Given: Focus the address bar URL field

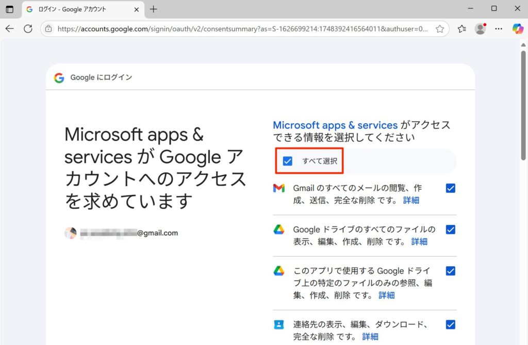Looking at the screenshot, I should [242, 29].
